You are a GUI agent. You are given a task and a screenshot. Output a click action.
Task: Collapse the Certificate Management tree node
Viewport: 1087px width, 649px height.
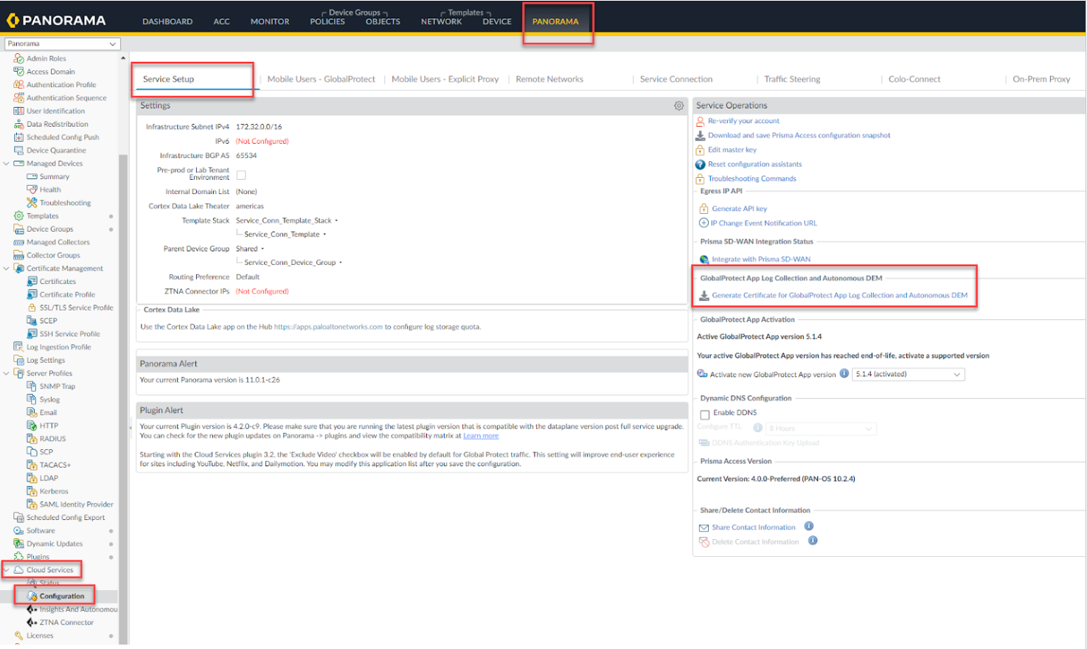(x=7, y=268)
